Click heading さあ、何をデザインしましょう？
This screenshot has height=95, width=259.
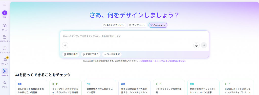(135, 15)
